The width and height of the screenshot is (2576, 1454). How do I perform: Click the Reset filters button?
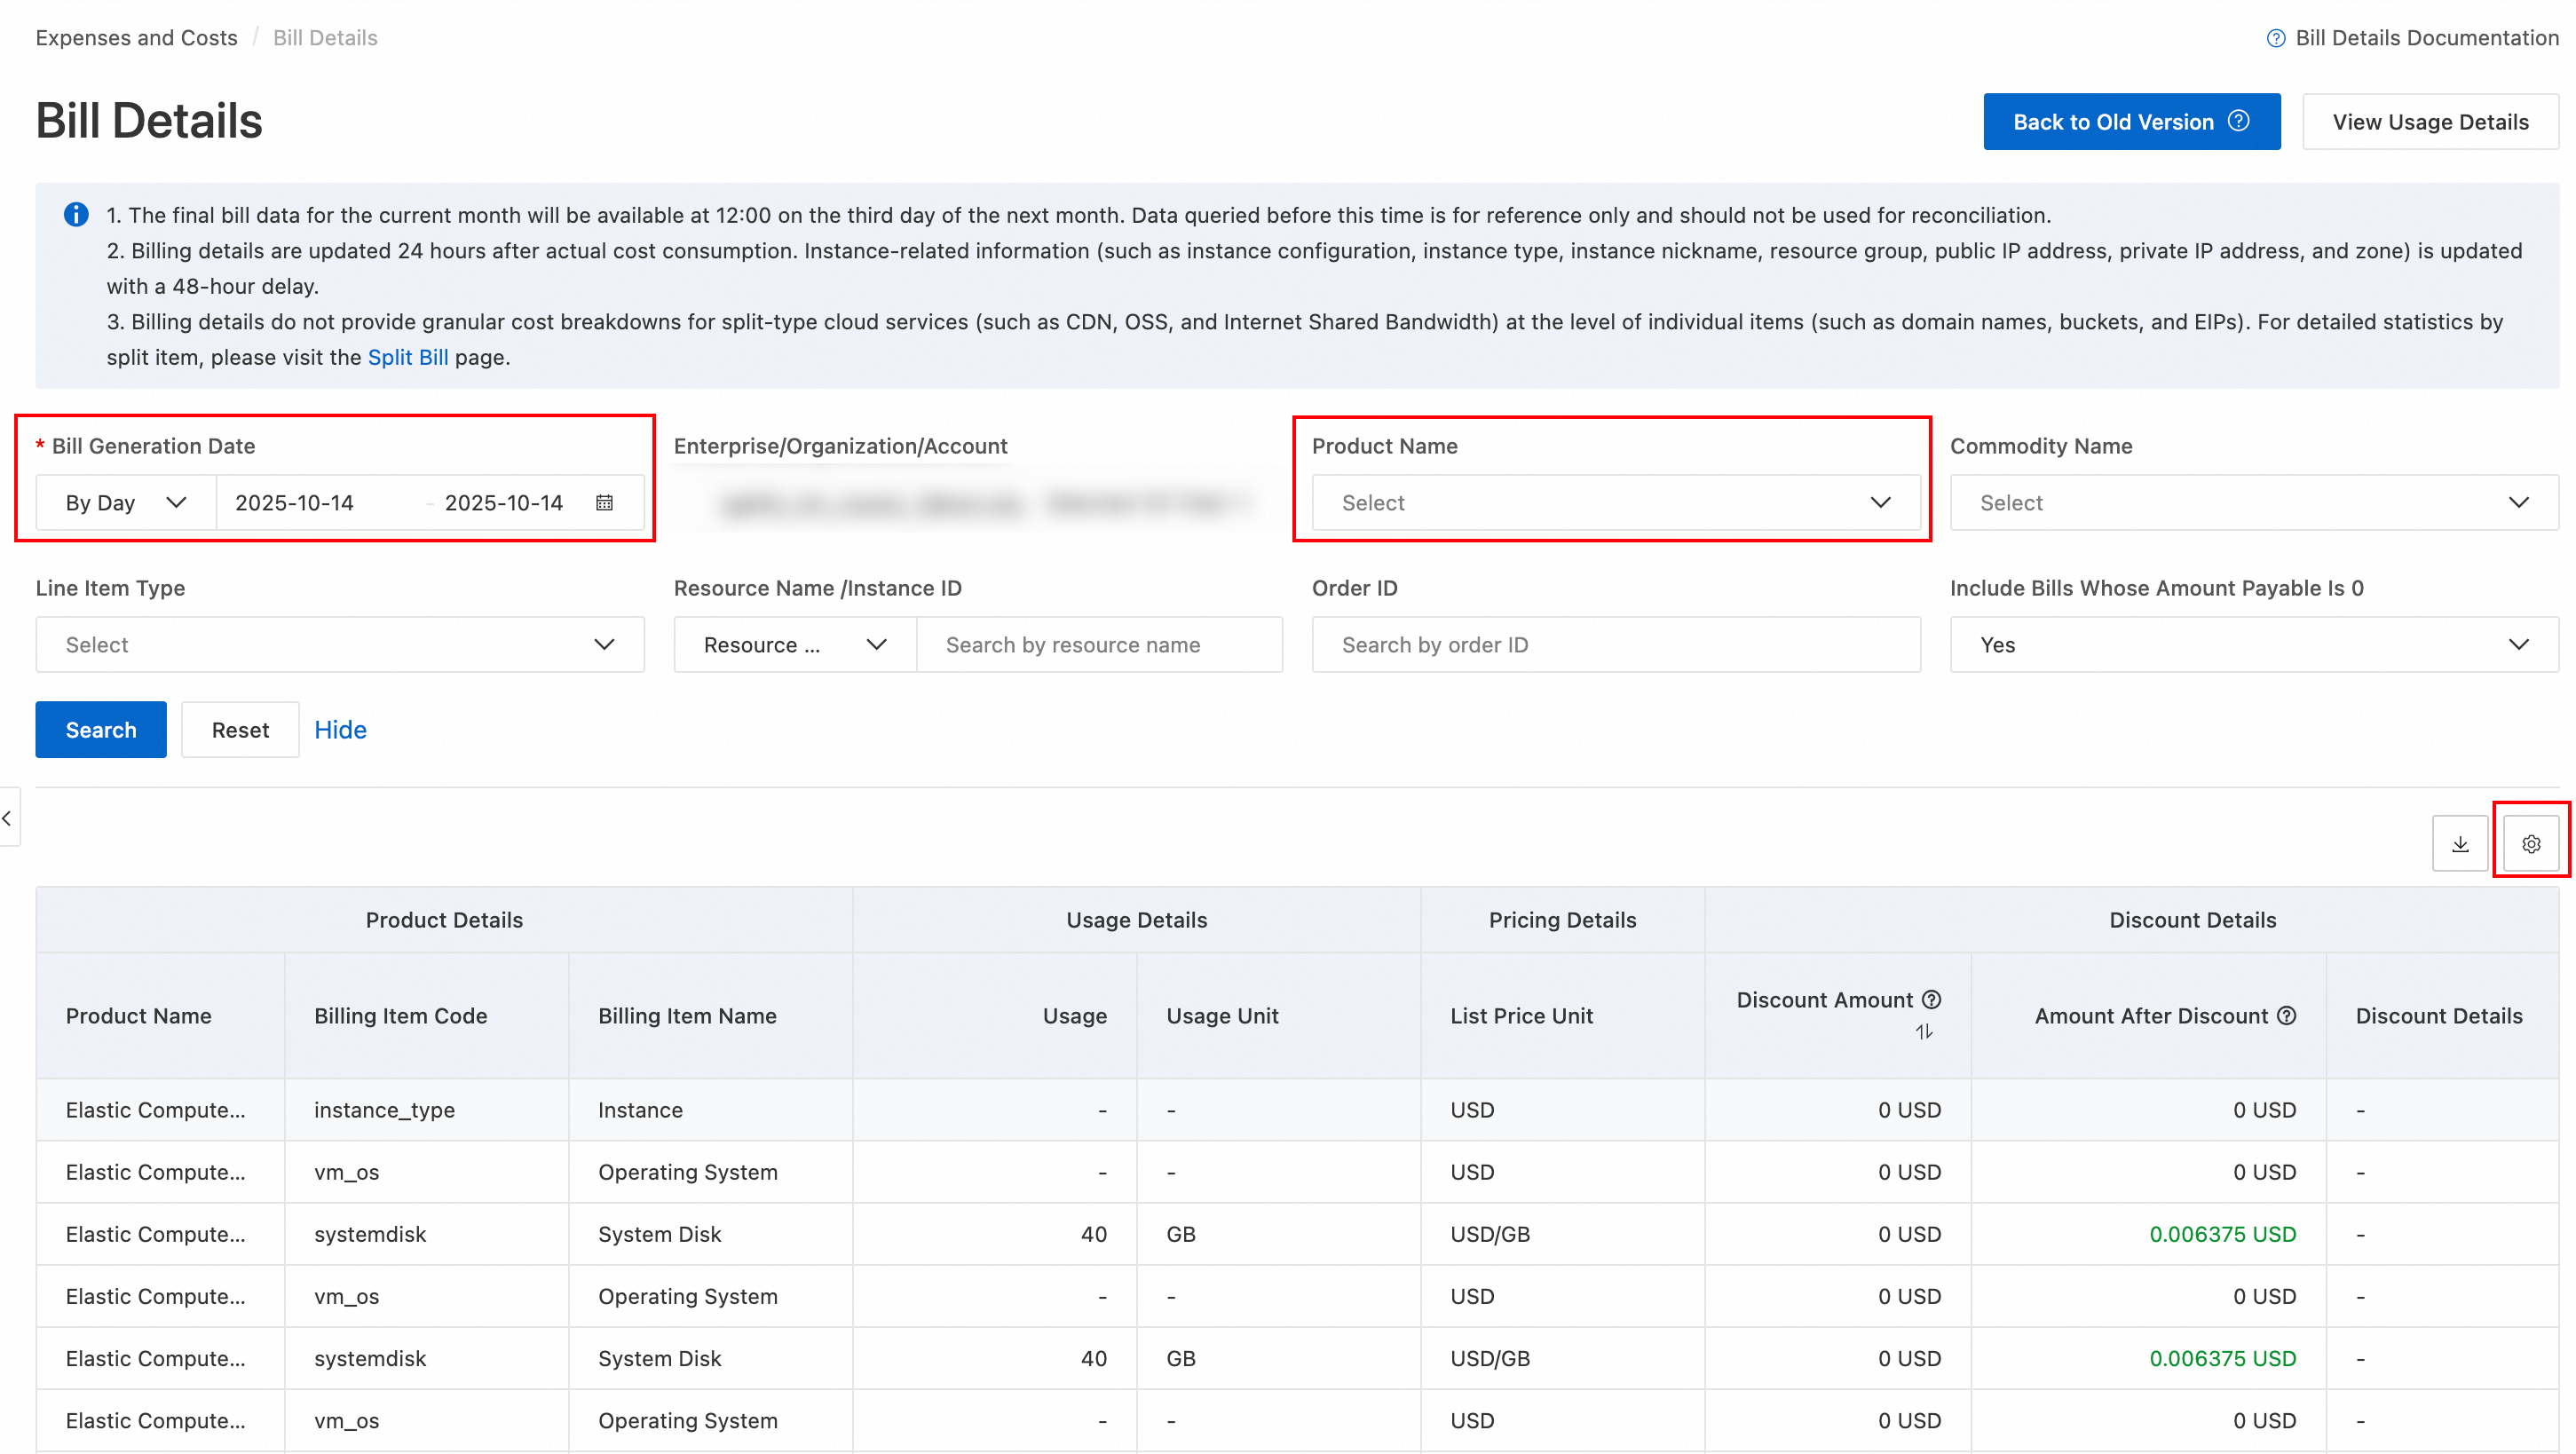[240, 729]
